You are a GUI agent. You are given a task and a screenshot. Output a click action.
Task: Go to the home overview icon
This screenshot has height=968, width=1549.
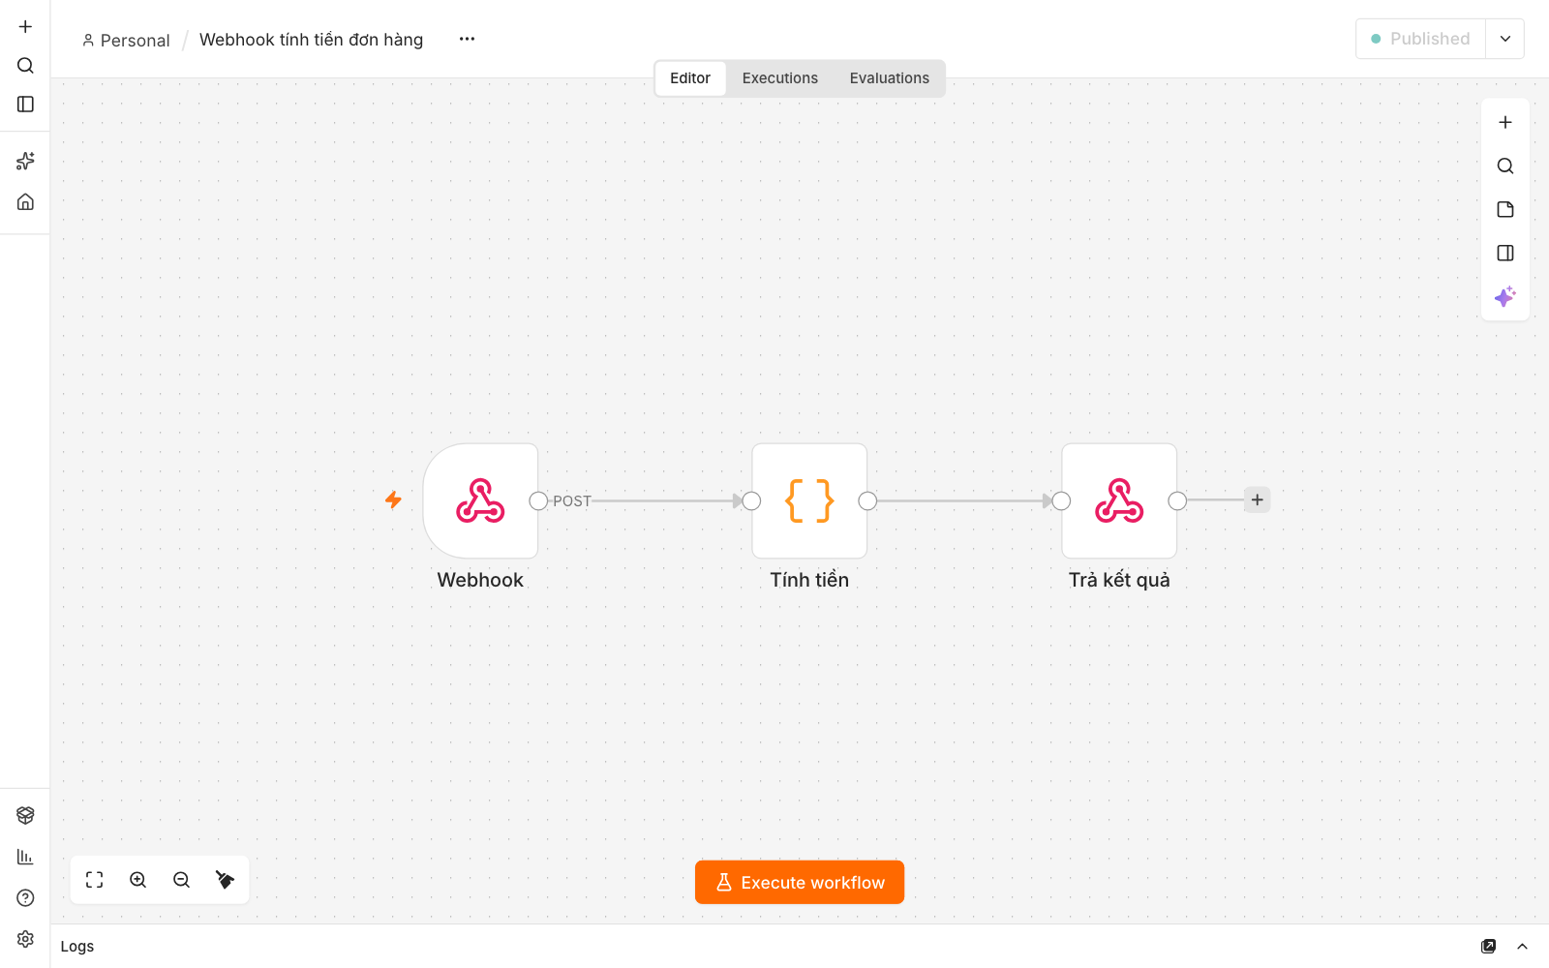coord(25,201)
